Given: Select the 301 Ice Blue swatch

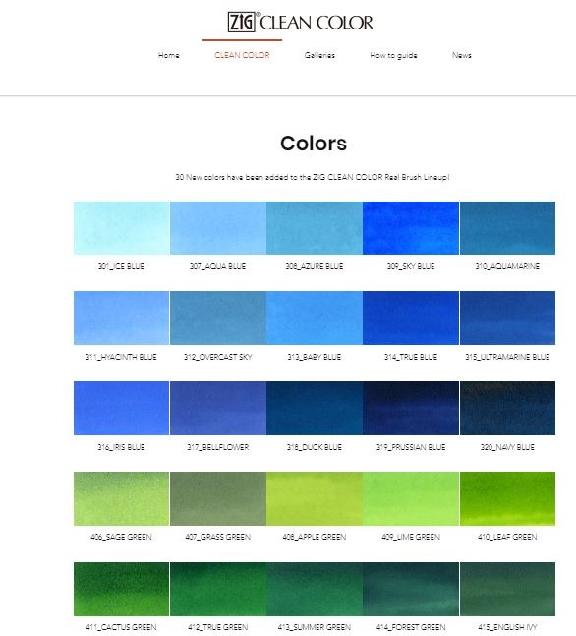Looking at the screenshot, I should (x=121, y=228).
